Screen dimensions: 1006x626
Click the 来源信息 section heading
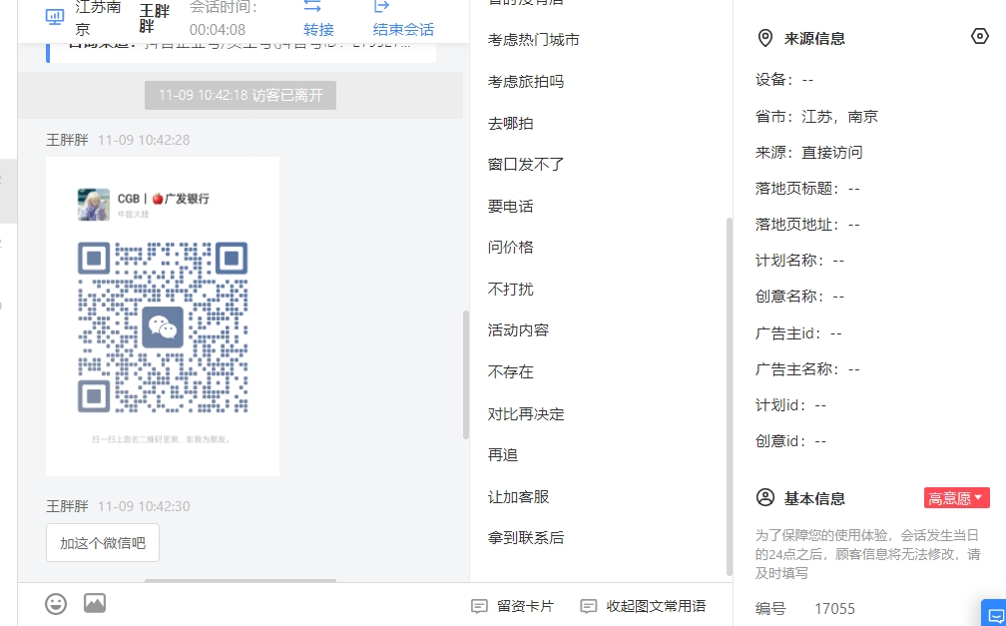coord(814,39)
